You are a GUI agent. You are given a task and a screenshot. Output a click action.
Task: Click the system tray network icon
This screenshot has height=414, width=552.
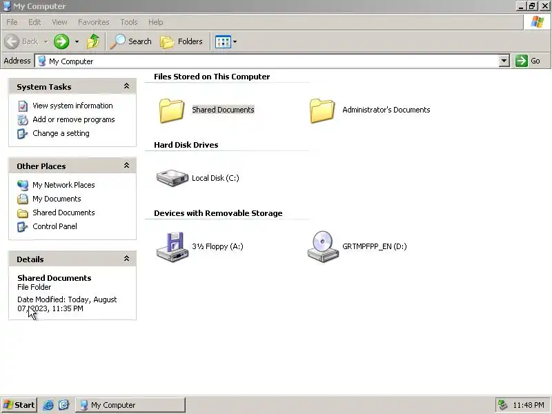click(x=502, y=405)
